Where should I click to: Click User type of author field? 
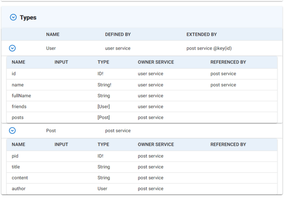click(x=102, y=189)
